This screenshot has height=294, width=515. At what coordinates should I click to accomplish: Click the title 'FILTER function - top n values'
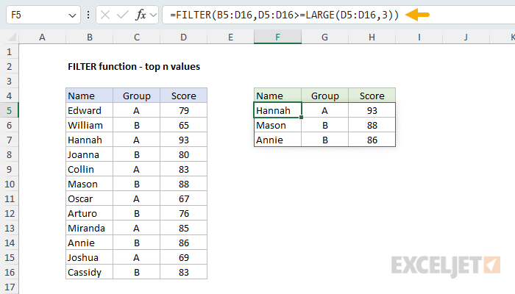click(x=134, y=67)
